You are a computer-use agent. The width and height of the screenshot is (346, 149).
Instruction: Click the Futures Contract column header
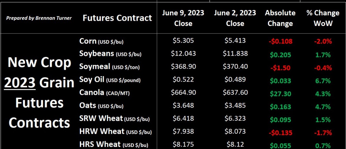117,18
